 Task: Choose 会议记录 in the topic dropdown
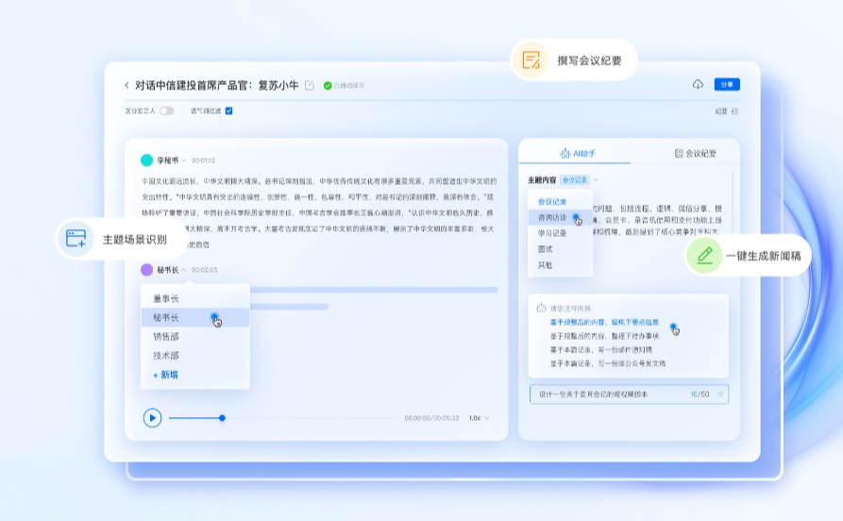560,202
